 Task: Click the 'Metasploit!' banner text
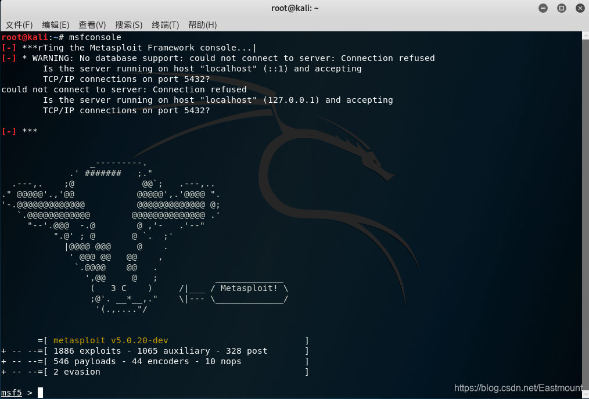[x=249, y=288]
